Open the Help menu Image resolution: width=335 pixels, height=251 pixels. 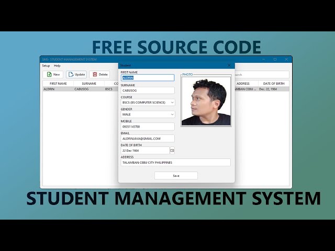(57, 66)
